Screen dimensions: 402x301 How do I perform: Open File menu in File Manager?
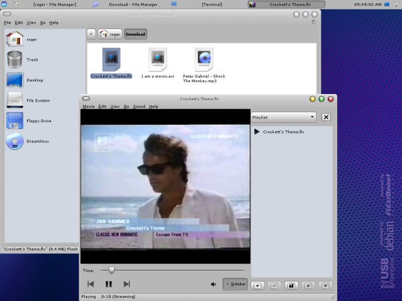[x=7, y=23]
